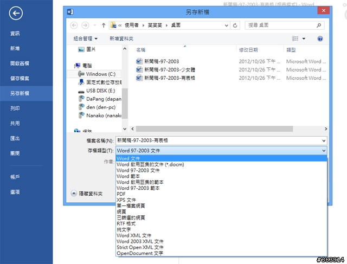Sort by 修改日期 column header
Image resolution: width=347 pixels, height=264 pixels.
point(248,50)
